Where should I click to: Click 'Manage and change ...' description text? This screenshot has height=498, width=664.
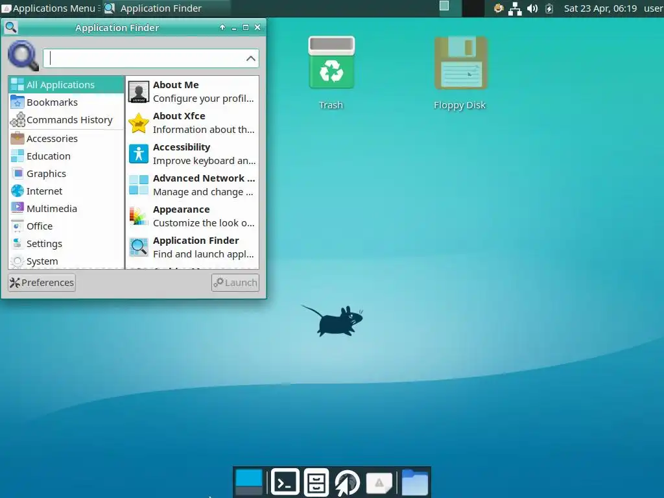[203, 192]
